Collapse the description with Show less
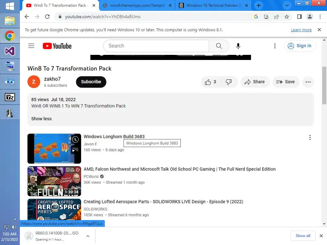Image resolution: width=327 pixels, height=245 pixels. (41, 119)
